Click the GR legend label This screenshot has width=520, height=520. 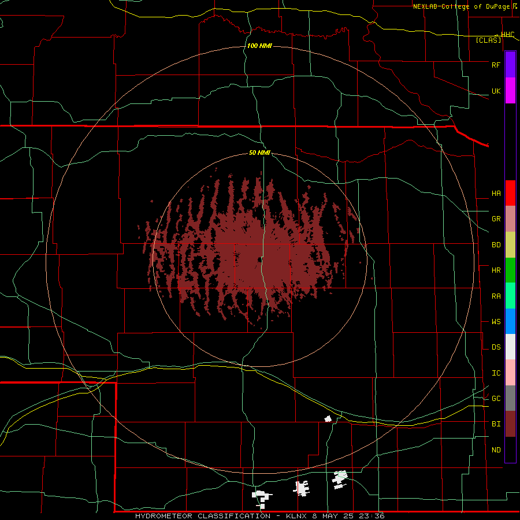496,219
